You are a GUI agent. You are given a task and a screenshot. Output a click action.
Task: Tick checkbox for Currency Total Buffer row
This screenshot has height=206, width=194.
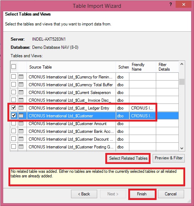point(14,84)
